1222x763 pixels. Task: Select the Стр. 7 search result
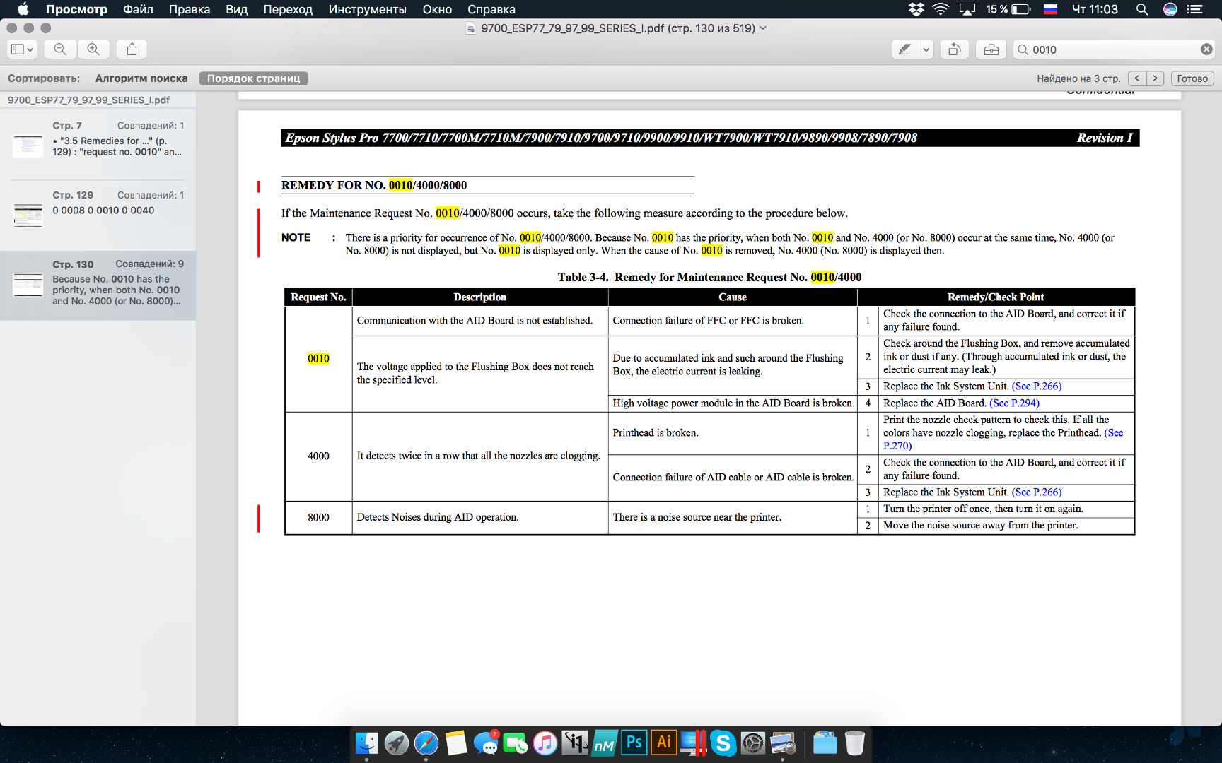(98, 145)
